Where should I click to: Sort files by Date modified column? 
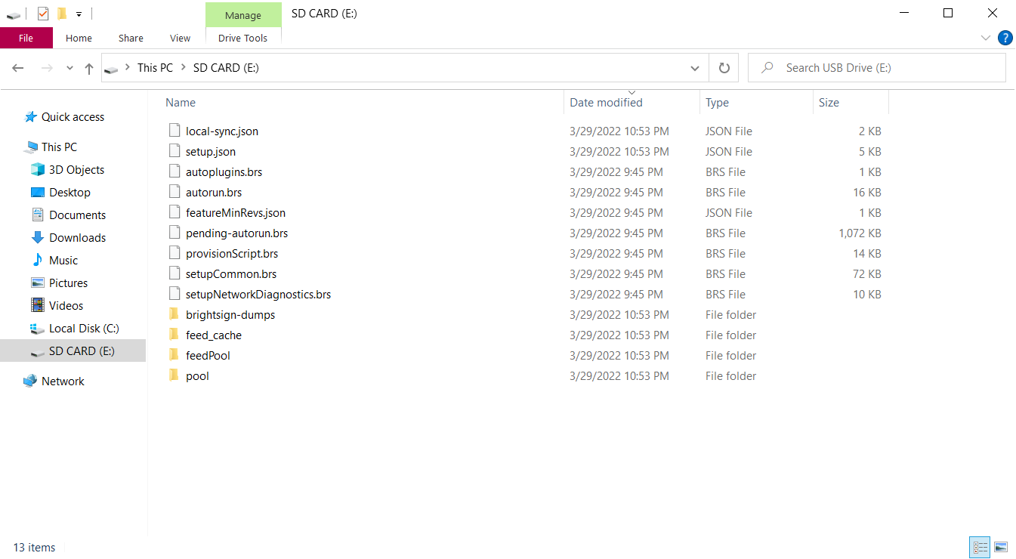[606, 103]
